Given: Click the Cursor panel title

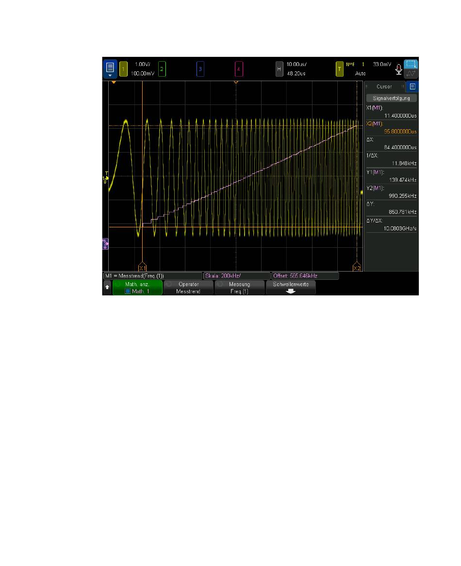Looking at the screenshot, I should 384,86.
